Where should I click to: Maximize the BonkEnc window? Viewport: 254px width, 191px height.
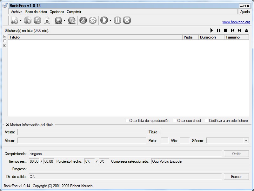pos(244,6)
